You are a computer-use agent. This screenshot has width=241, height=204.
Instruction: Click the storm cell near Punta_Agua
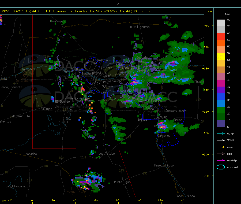(x=88, y=180)
